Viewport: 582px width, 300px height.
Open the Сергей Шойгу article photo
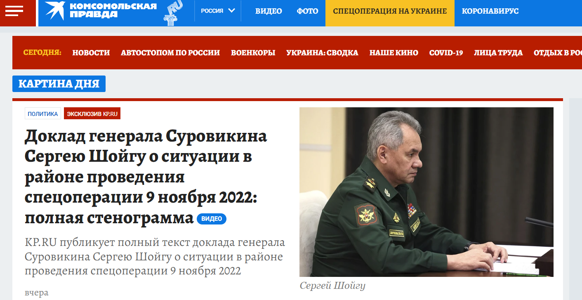(426, 192)
